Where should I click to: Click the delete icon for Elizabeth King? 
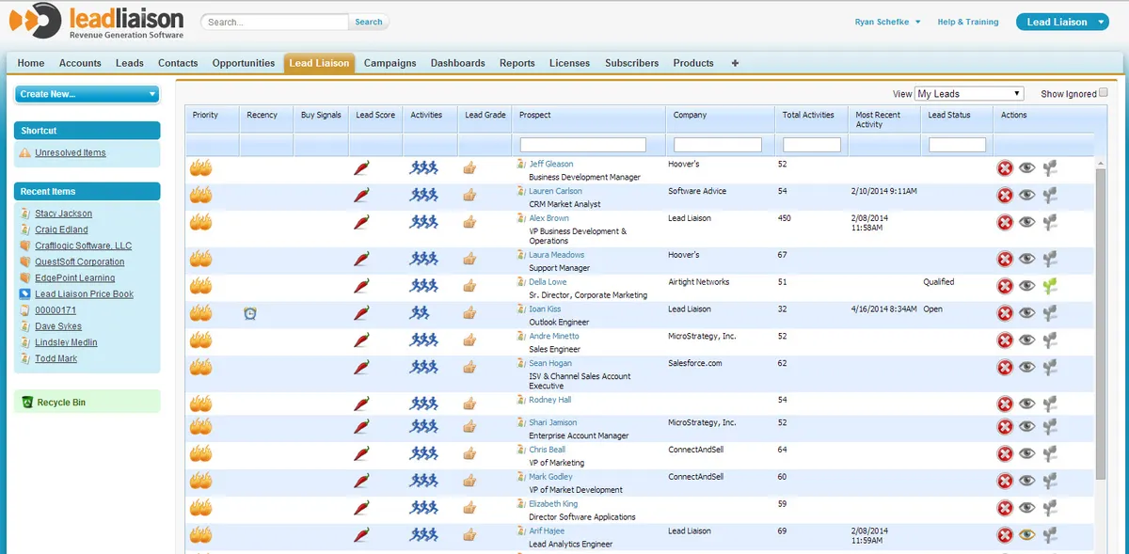pos(1005,509)
